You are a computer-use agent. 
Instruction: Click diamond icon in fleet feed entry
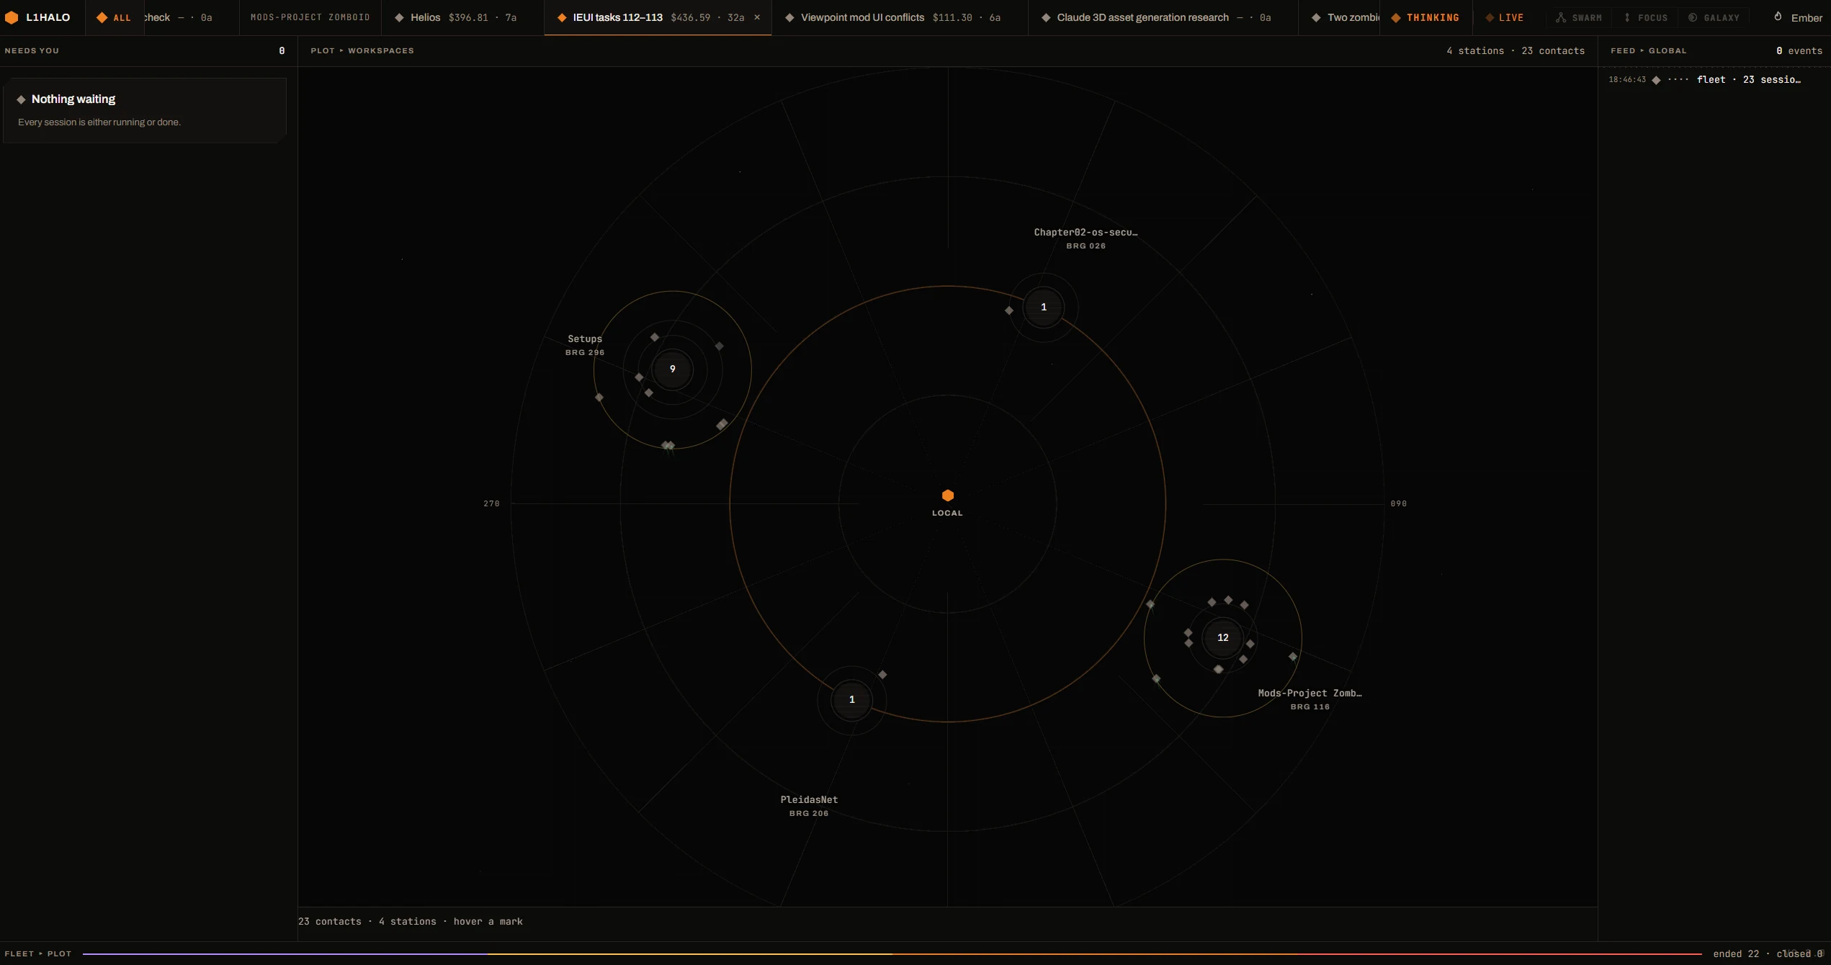[x=1656, y=80]
